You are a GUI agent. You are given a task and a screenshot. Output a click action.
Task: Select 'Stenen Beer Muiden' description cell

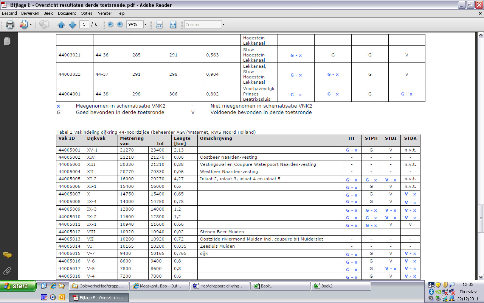pos(270,231)
